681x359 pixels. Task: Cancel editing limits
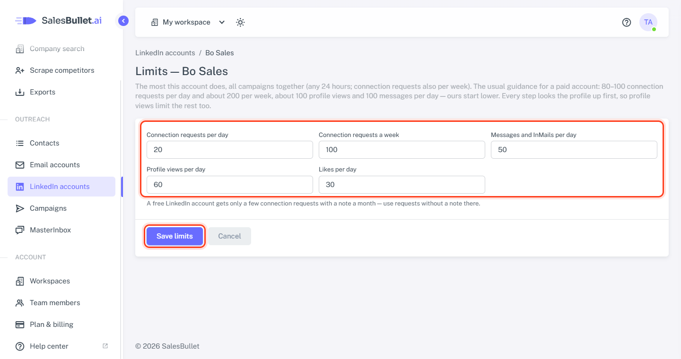[229, 236]
